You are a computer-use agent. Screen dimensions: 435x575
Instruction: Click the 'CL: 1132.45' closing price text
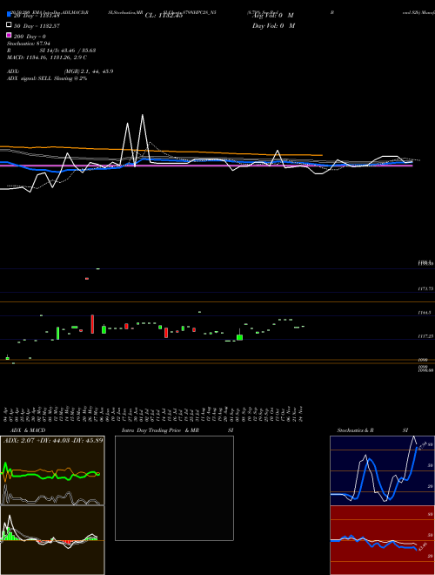(x=164, y=16)
